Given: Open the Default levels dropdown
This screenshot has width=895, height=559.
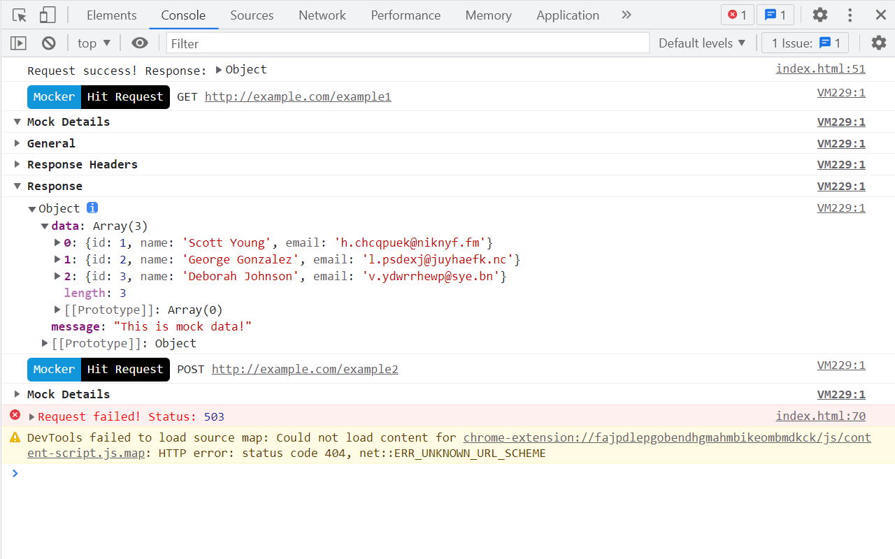Looking at the screenshot, I should [702, 43].
